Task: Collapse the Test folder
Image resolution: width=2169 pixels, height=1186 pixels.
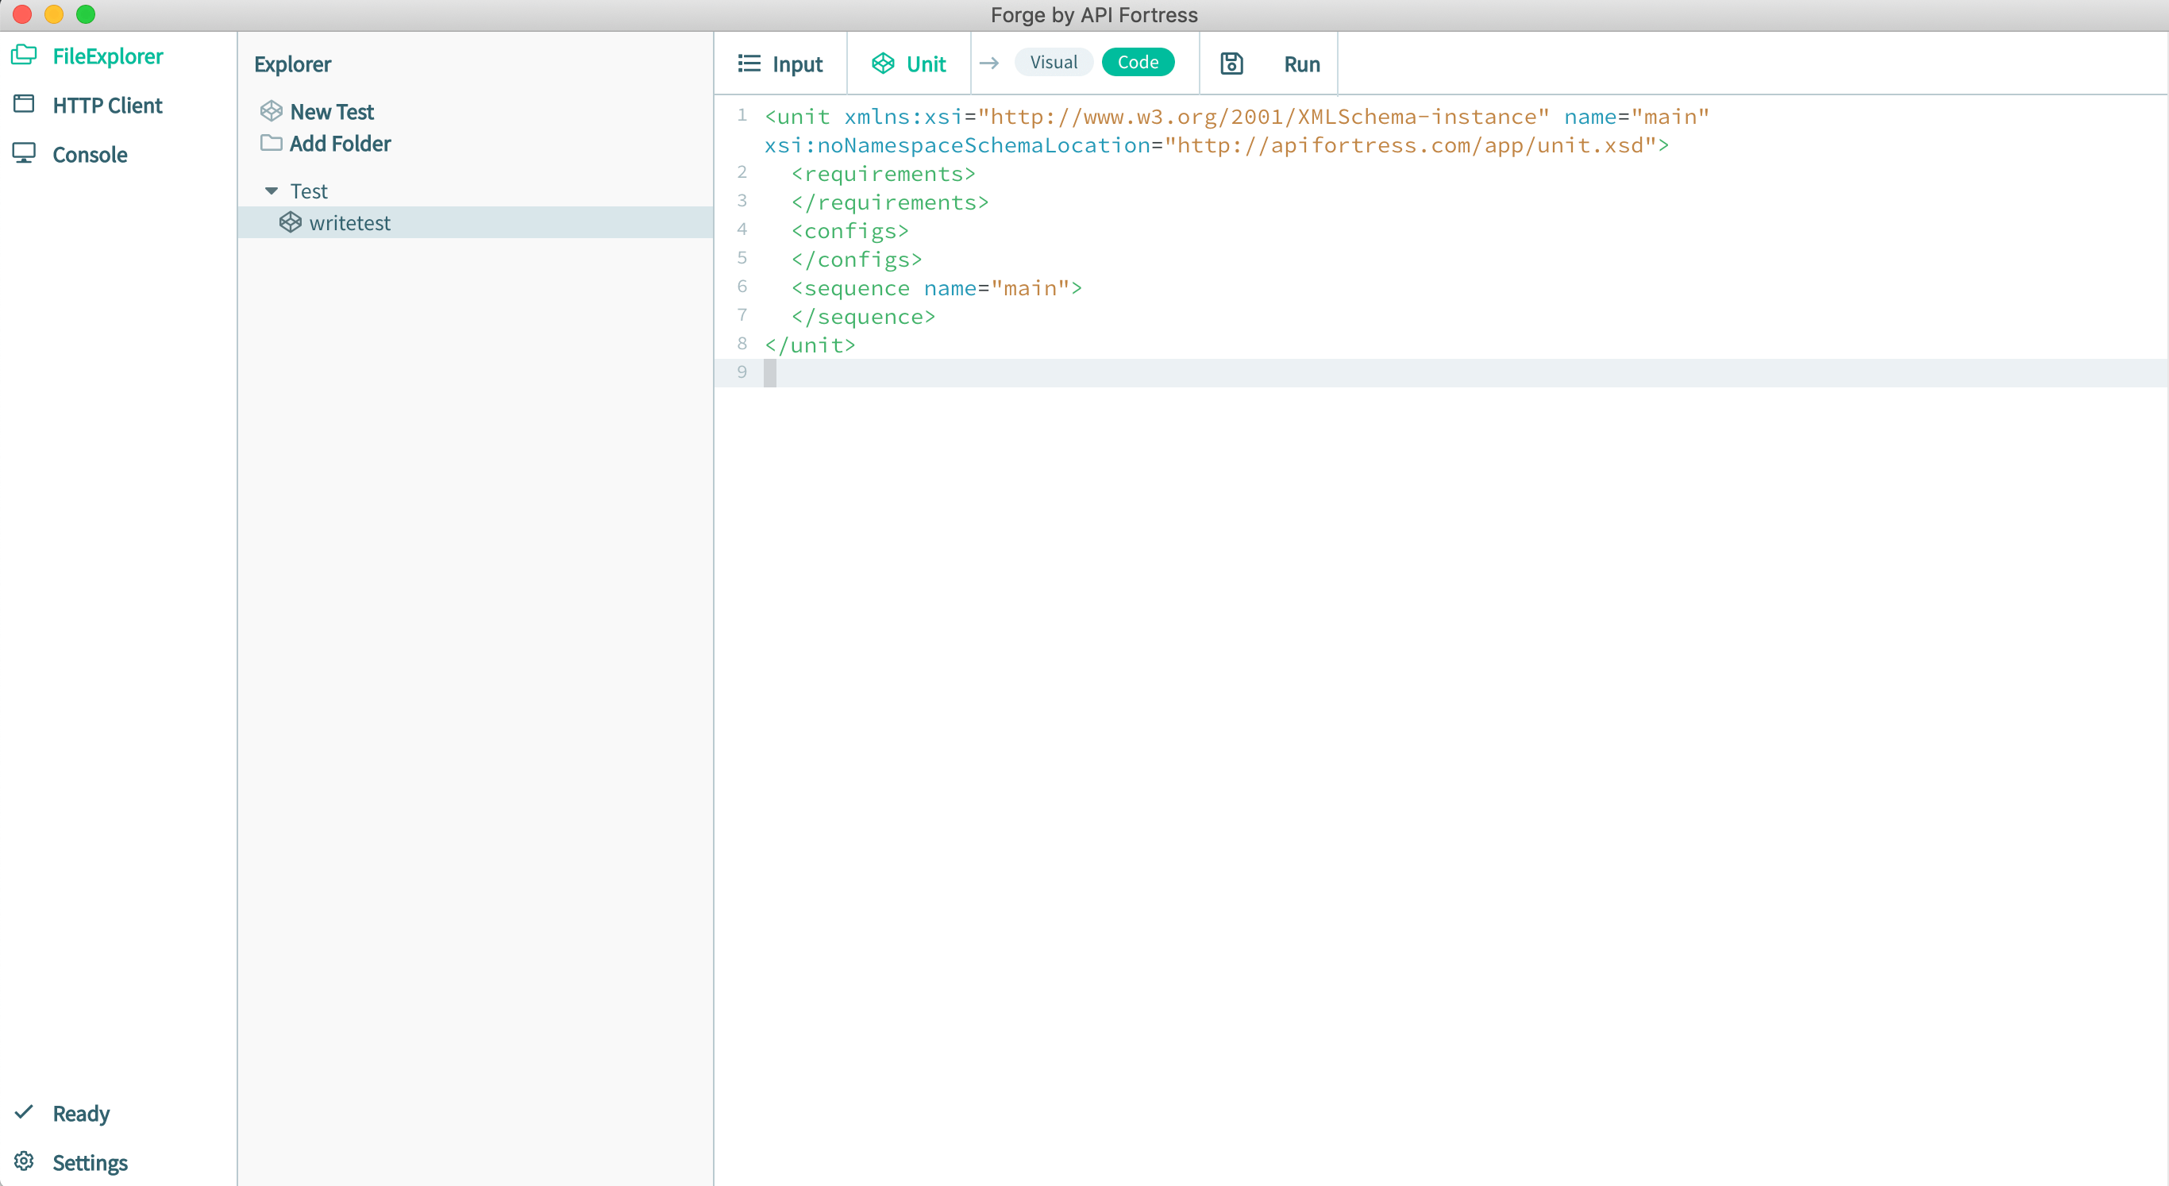Action: click(x=272, y=191)
